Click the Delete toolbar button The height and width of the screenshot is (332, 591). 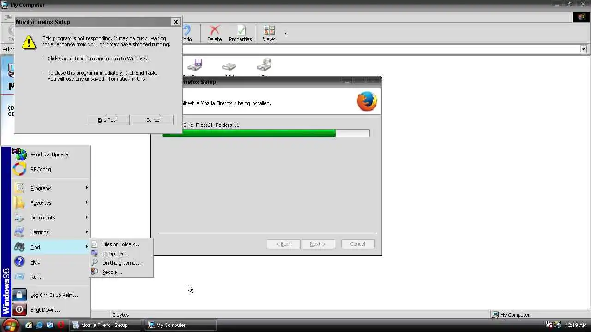pyautogui.click(x=214, y=34)
